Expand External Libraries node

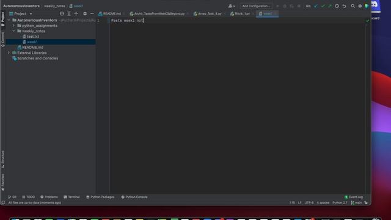(9, 53)
